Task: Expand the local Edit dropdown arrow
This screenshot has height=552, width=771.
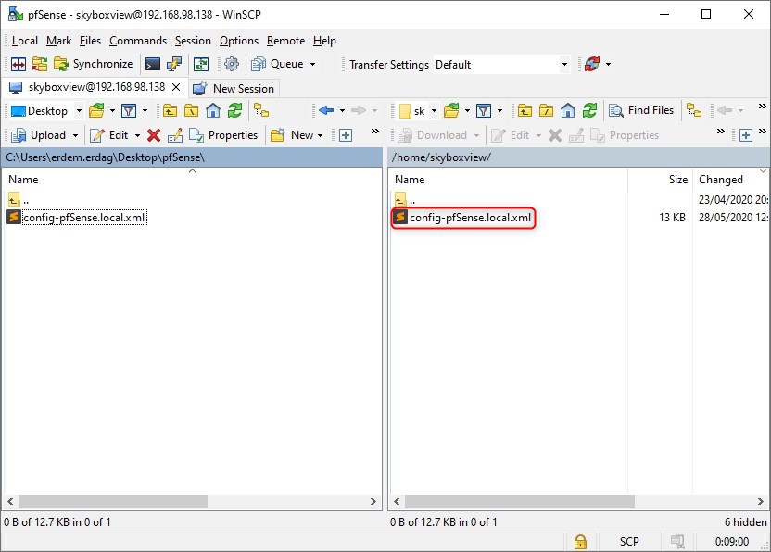Action: tap(138, 135)
